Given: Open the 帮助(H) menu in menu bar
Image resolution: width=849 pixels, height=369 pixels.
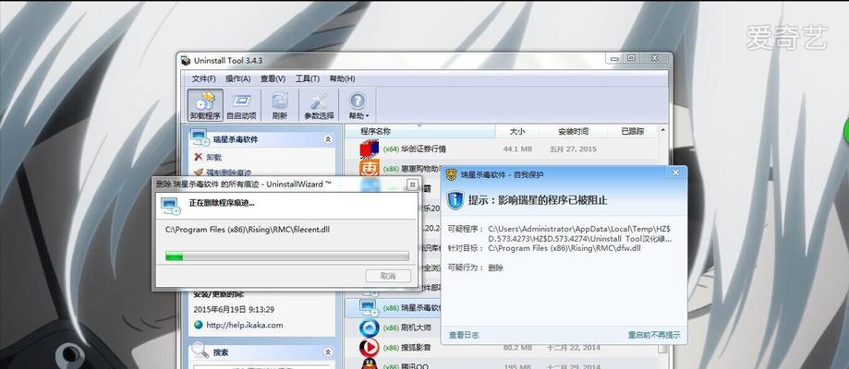Looking at the screenshot, I should point(342,79).
